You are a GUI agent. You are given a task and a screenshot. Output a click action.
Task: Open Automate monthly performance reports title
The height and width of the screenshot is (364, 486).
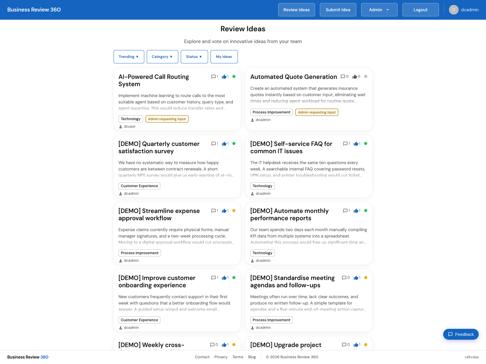tap(289, 214)
